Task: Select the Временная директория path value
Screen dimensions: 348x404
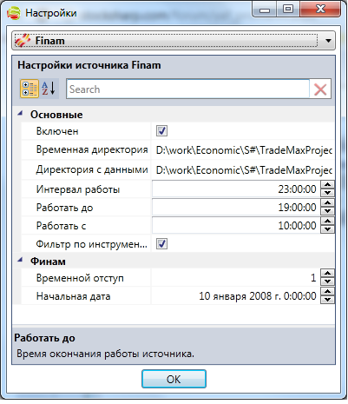Action: click(x=243, y=150)
